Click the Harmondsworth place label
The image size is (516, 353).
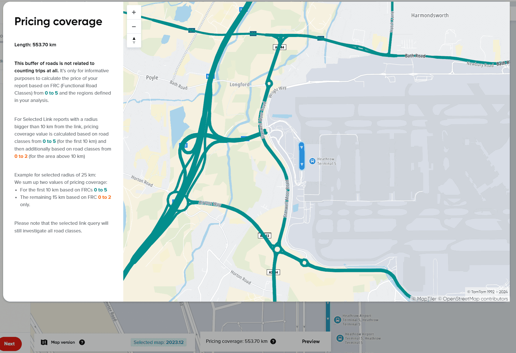pos(430,16)
